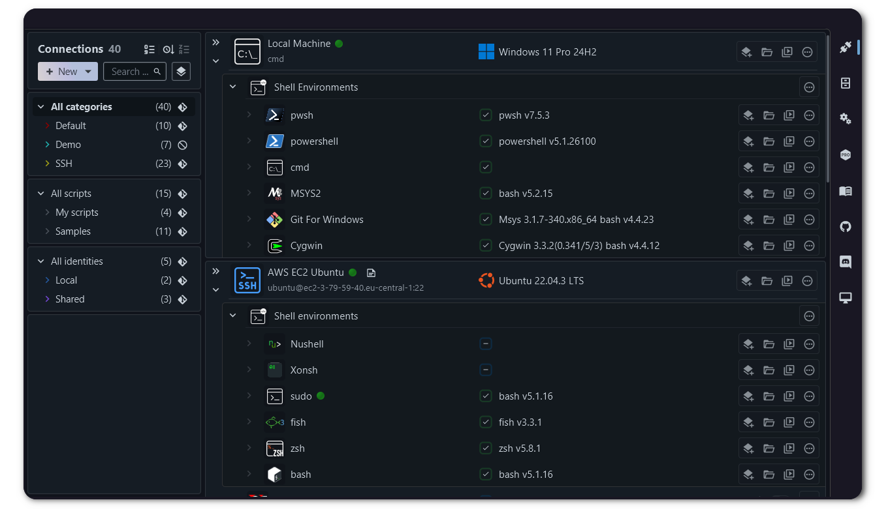The width and height of the screenshot is (888, 515).
Task: Select the SSH category
Action: [x=64, y=164]
